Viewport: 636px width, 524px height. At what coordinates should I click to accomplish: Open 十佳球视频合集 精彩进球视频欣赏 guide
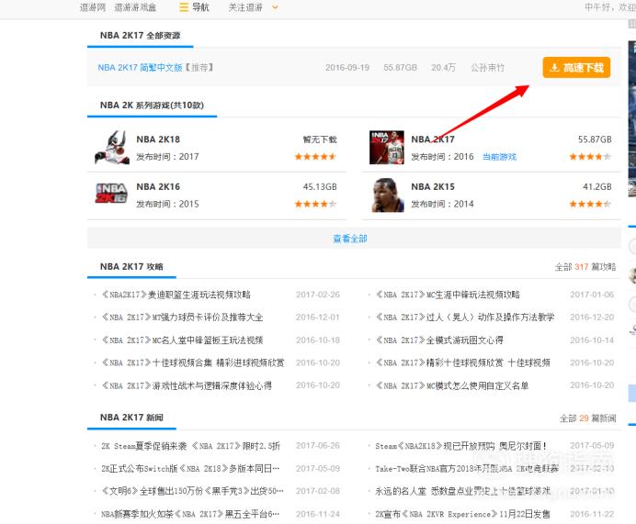tap(193, 362)
